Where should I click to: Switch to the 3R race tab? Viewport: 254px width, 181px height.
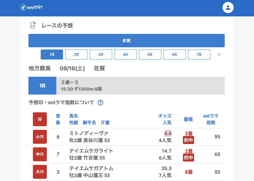pos(101,54)
